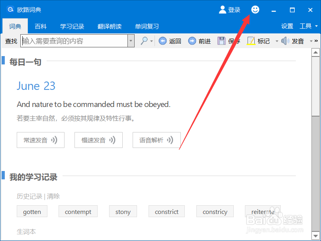Click the 历史记录 link
This screenshot has width=321, height=241.
point(29,196)
